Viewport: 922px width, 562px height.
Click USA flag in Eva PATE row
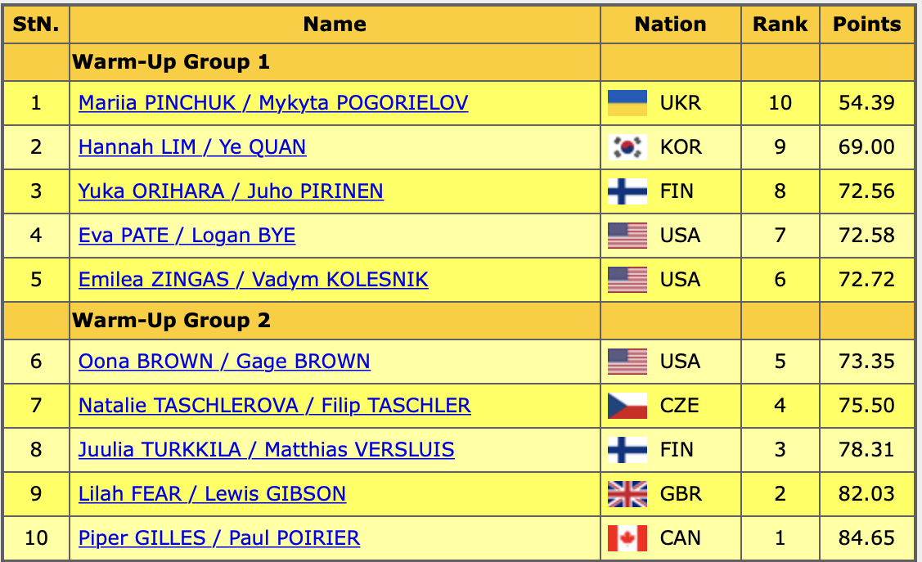(x=627, y=236)
